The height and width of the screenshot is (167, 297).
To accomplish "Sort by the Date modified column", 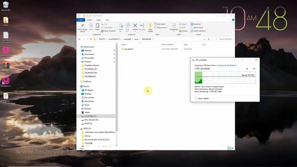I will point(168,45).
